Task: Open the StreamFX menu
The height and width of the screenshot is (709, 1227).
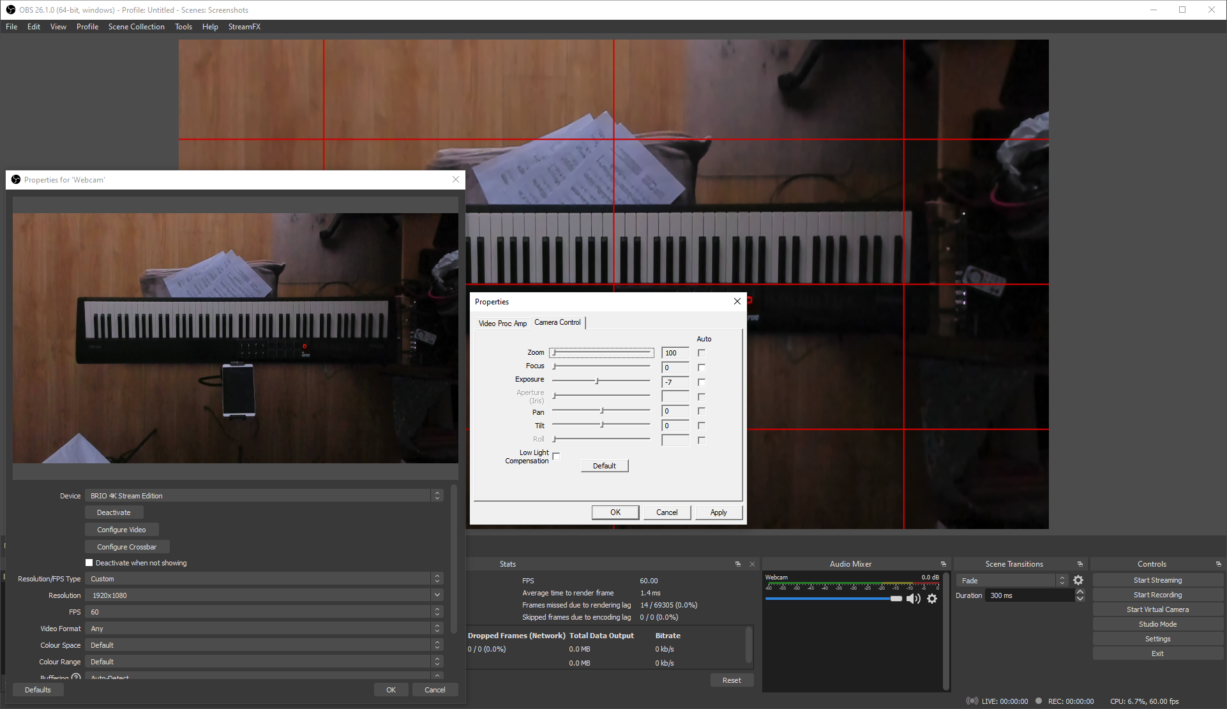Action: coord(244,27)
